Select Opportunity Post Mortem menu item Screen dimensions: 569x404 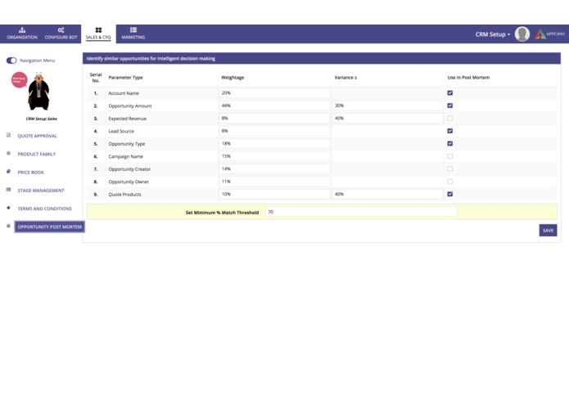[x=50, y=227]
